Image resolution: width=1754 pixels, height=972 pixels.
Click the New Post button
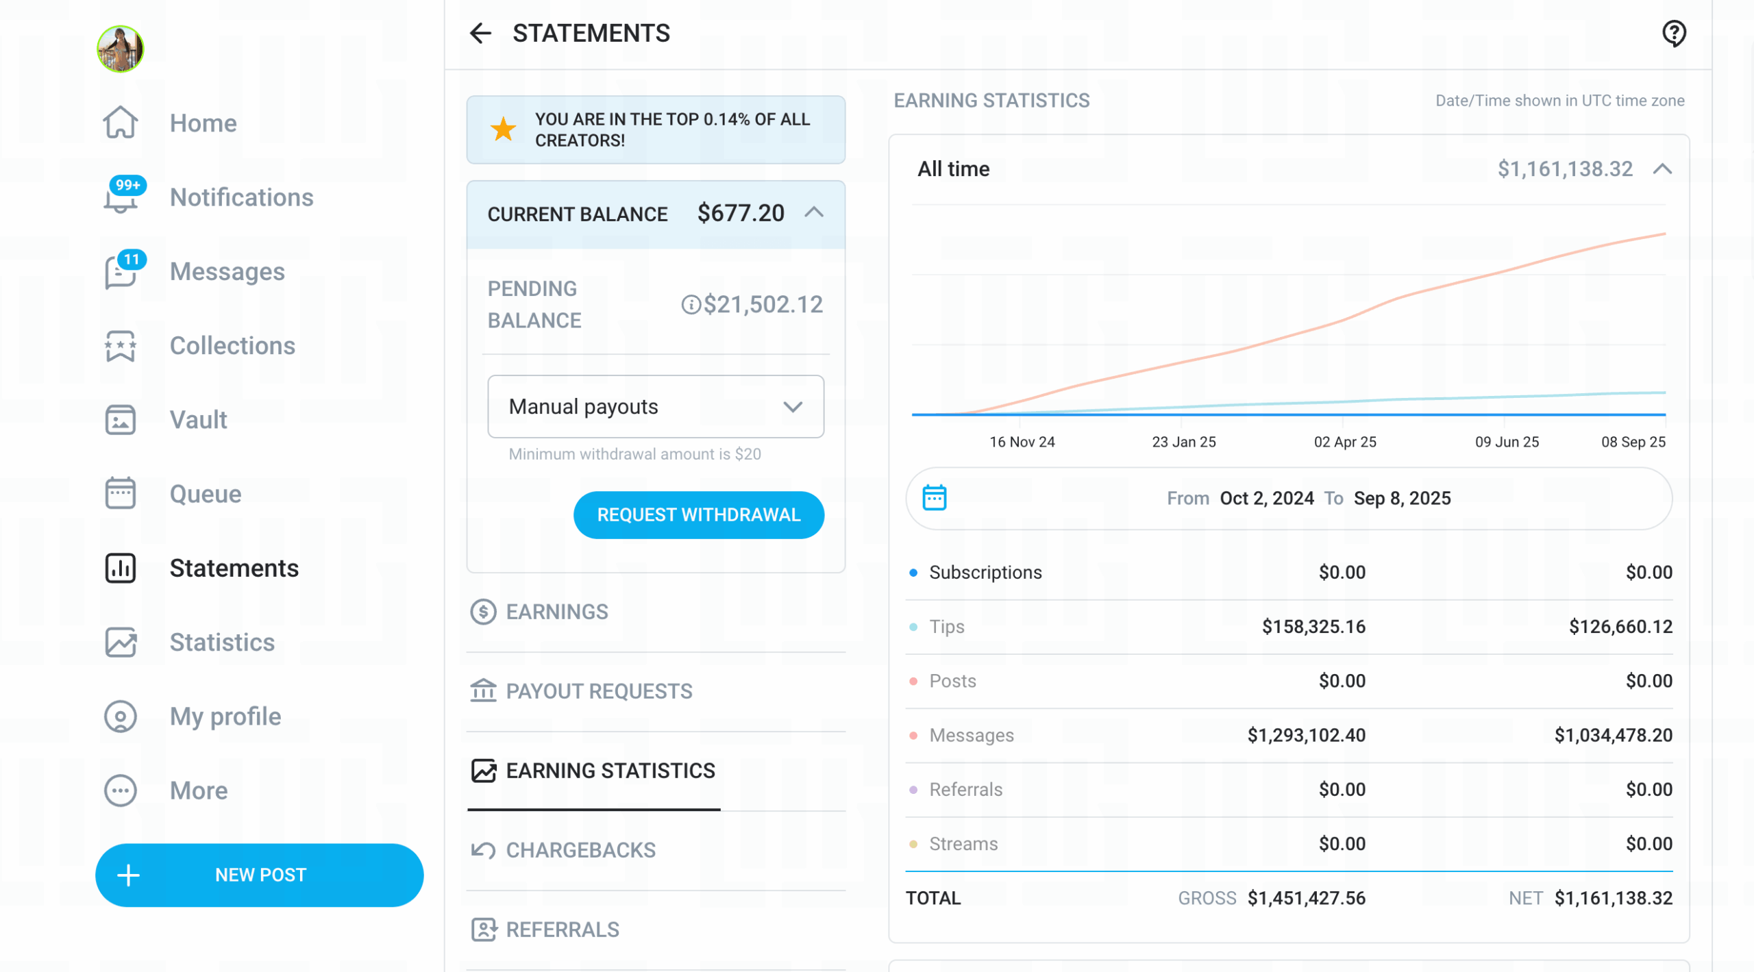pyautogui.click(x=259, y=875)
